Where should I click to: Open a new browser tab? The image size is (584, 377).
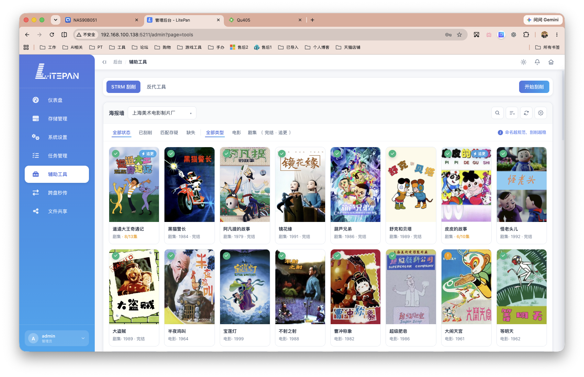pos(312,20)
